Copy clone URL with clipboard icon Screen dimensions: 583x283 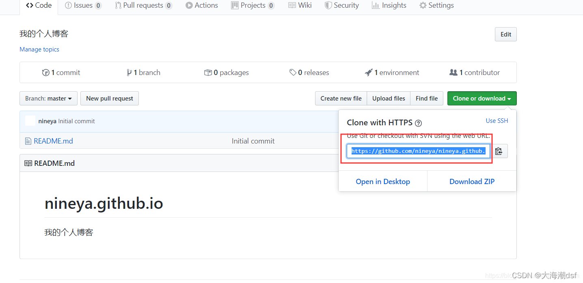point(499,151)
